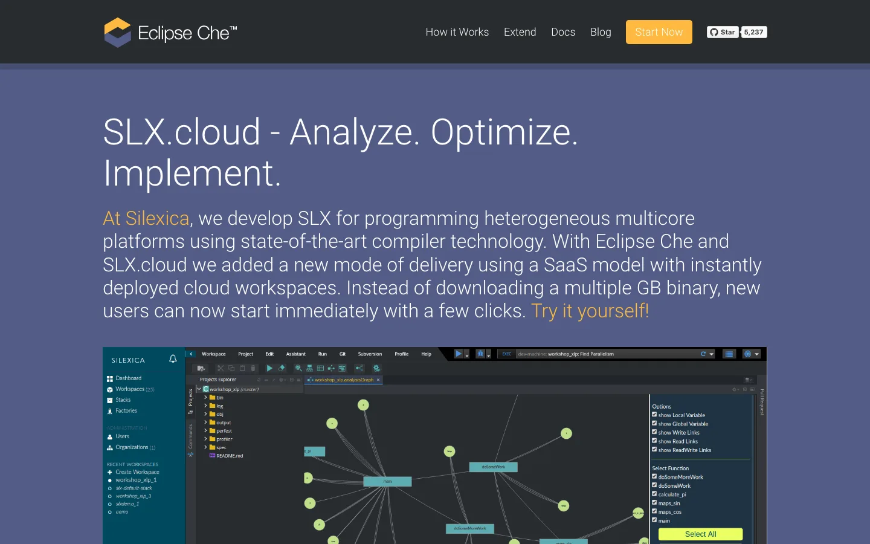
Task: Uncheck the maps_sin function checkbox
Action: pos(654,502)
